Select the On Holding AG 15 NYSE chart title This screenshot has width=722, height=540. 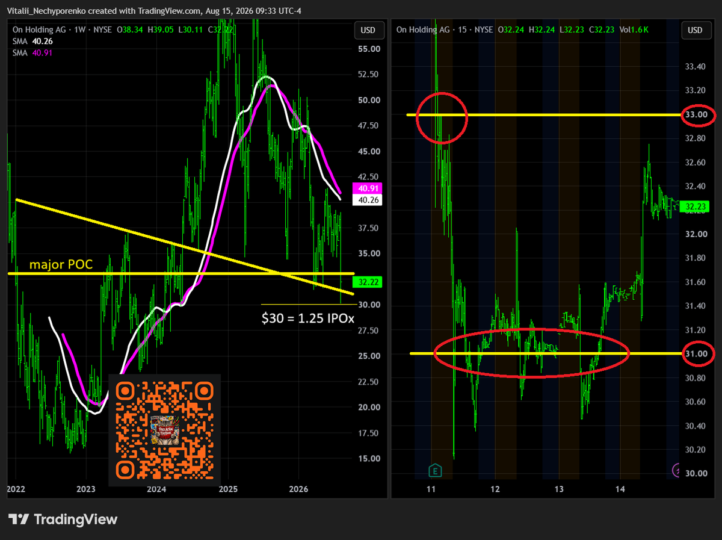(x=444, y=29)
